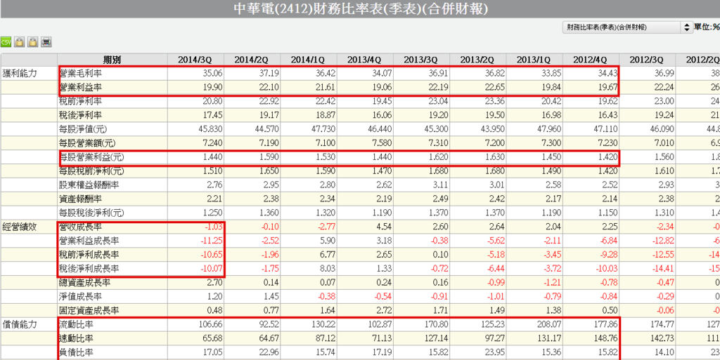This screenshot has height=360, width=720.
Task: Click the 1.360 value in 每股稅後淨利 row
Action: [268, 213]
